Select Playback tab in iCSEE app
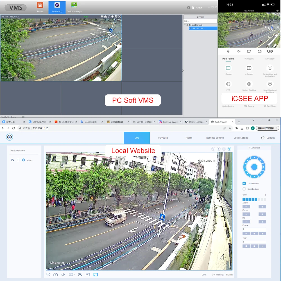 (249, 59)
